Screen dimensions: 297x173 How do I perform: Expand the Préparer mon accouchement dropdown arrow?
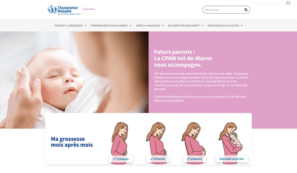pos(130,26)
